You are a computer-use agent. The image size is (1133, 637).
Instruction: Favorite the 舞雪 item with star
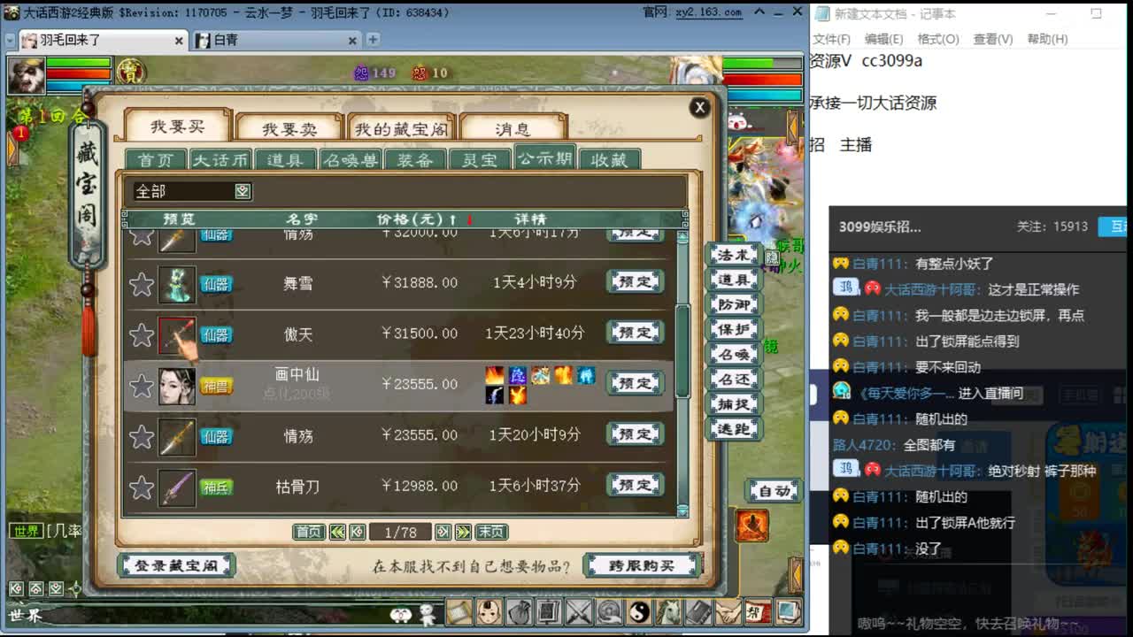[x=142, y=284]
